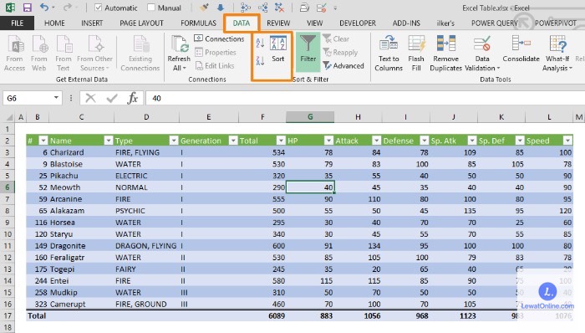Open From Text data import

pyautogui.click(x=63, y=53)
